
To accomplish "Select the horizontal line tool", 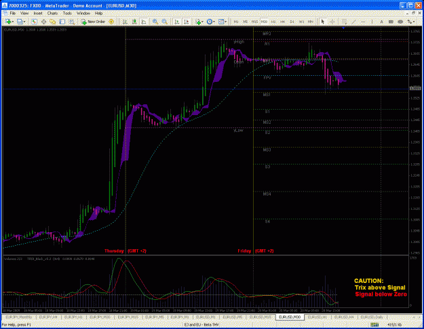I will tap(363, 22).
